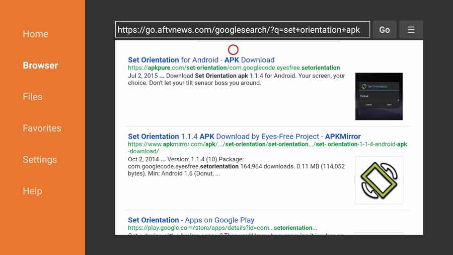Click the 'Jul 2, 2015' snippet text
The width and height of the screenshot is (453, 255).
[x=237, y=79]
